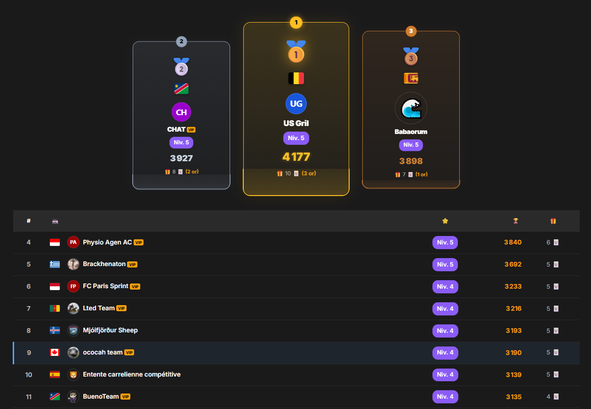Click the trophy icon in the table header
The image size is (591, 409).
pos(516,220)
